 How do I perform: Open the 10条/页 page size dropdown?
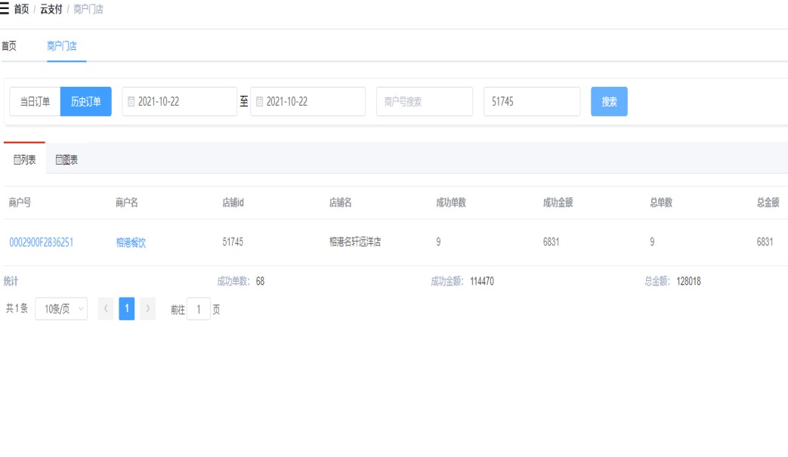60,309
